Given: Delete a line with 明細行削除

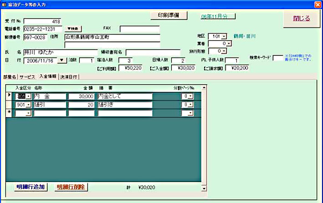Looking at the screenshot, I should click(x=71, y=187).
